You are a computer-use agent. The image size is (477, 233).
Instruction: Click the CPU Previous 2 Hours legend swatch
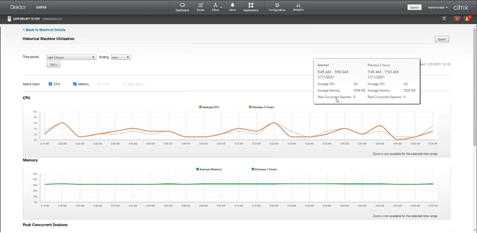(x=250, y=107)
